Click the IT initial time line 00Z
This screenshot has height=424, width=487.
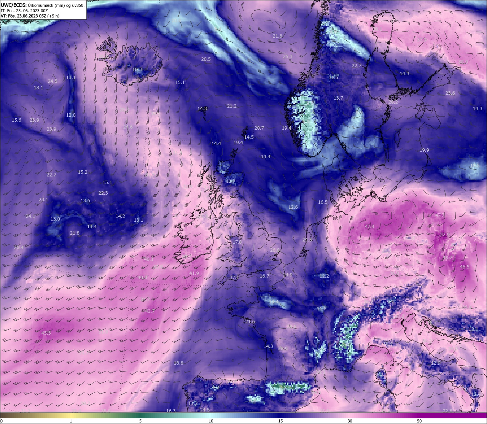pyautogui.click(x=24, y=11)
